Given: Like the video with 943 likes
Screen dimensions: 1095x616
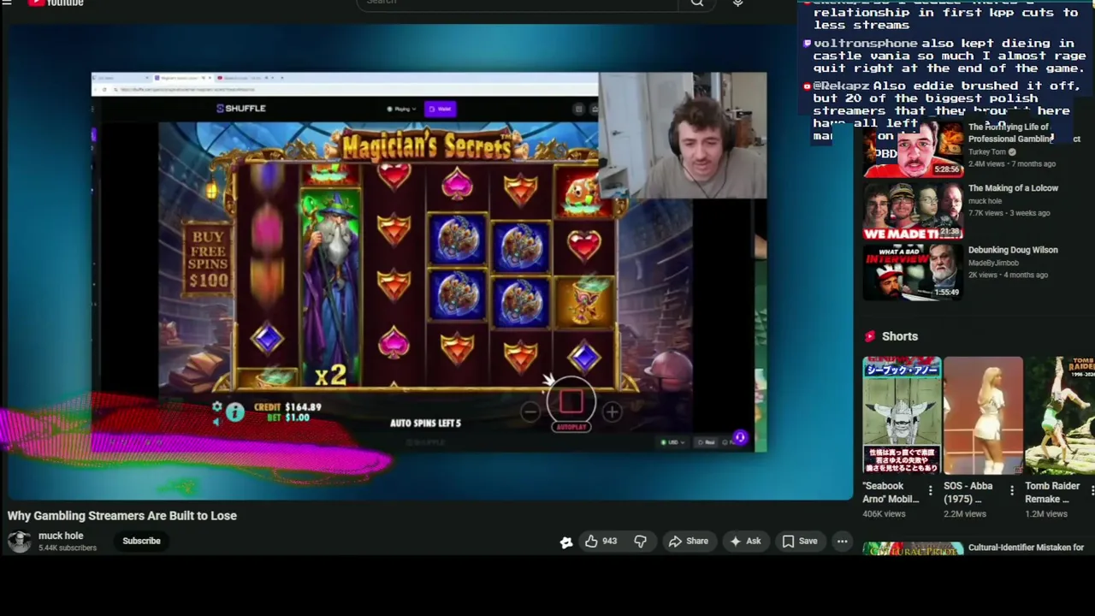Looking at the screenshot, I should (601, 541).
